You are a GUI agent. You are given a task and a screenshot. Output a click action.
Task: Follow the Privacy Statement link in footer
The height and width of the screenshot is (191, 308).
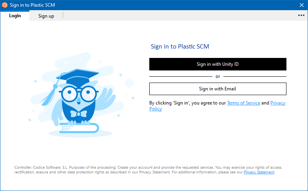(x=259, y=172)
